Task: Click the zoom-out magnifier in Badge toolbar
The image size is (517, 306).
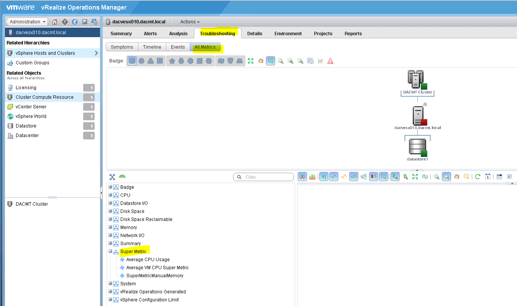Action: tap(300, 61)
